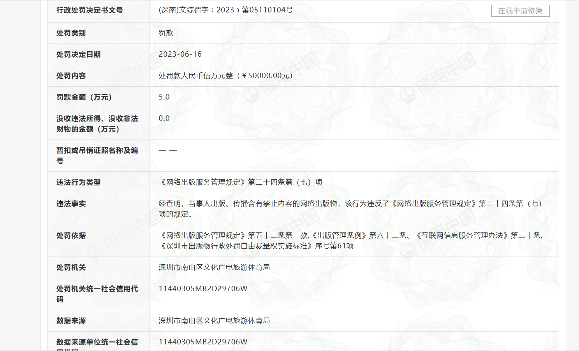579x351 pixels.
Task: Select the 处罚决定日期 row label
Action: click(78, 54)
